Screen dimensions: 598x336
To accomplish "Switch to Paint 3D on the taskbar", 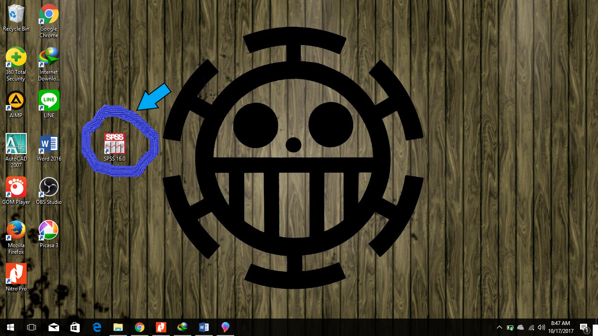I will [x=225, y=327].
